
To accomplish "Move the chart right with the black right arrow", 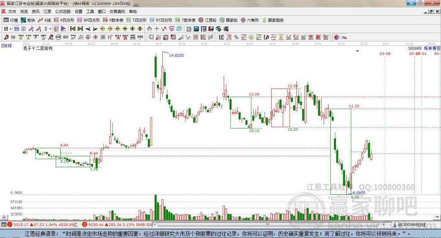I will 95,29.
